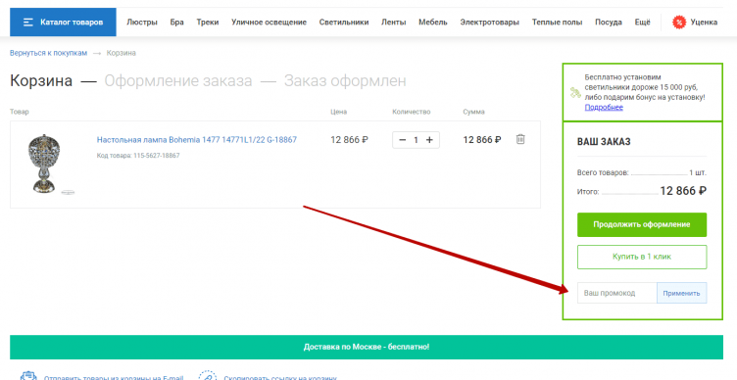This screenshot has width=737, height=380.
Task: Click the Продолжить оформление button
Action: (642, 224)
